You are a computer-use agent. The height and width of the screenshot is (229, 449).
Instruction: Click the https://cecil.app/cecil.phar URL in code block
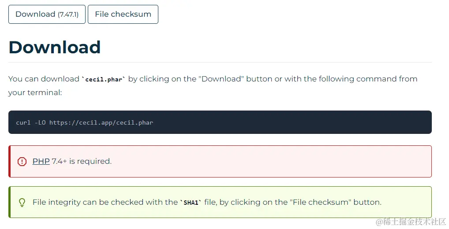coord(101,123)
